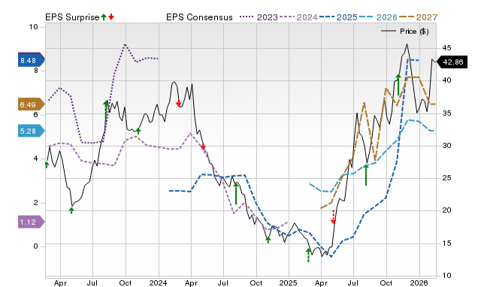The height and width of the screenshot is (287, 481).
Task: Click the 45 label on the price axis
Action: tap(446, 48)
